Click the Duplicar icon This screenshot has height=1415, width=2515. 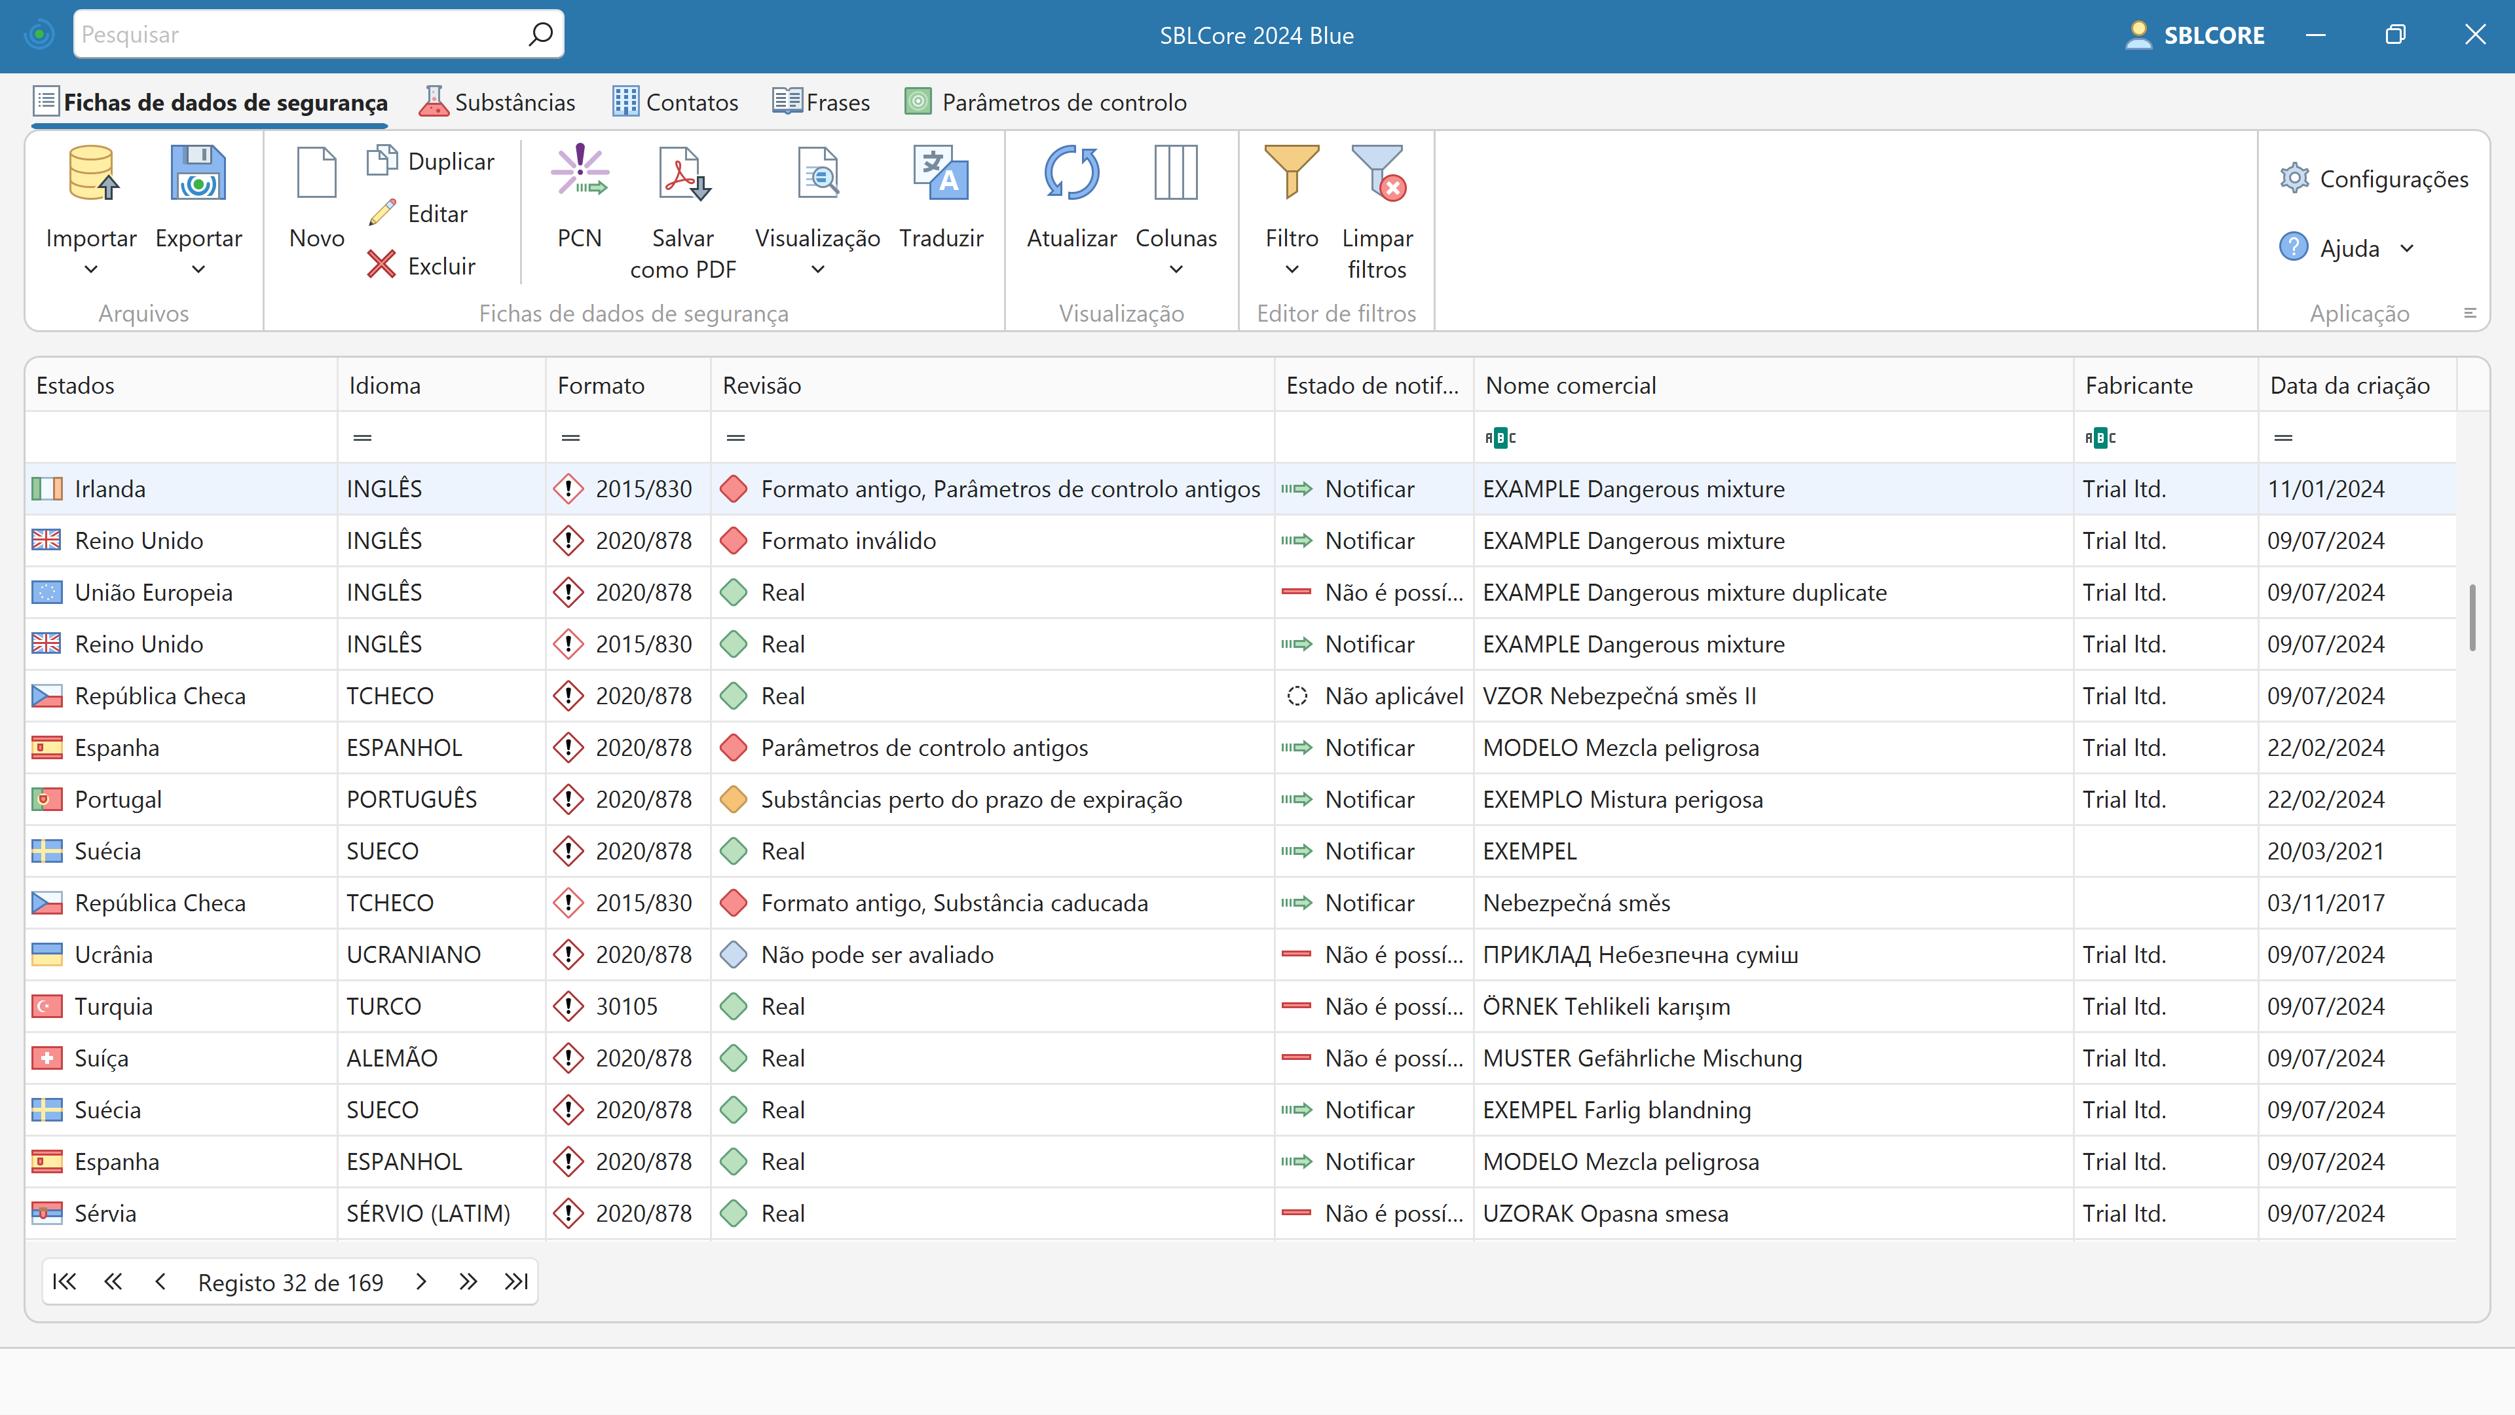pos(382,160)
